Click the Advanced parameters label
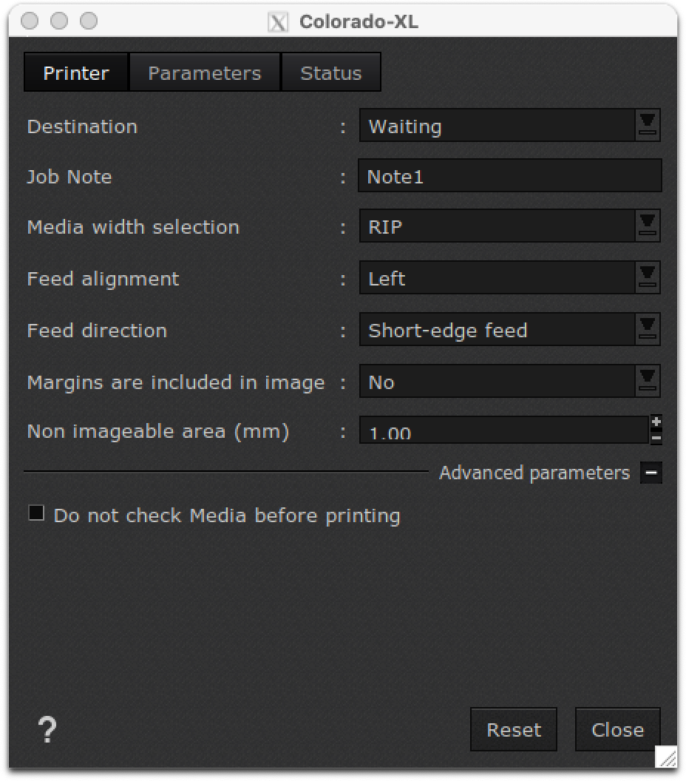This screenshot has height=781, width=686. [534, 473]
